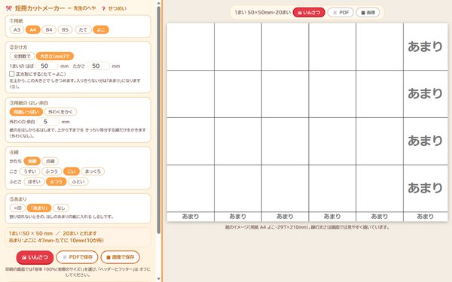Click the scrollbar up arrow
The image size is (452, 282).
(158, 3)
